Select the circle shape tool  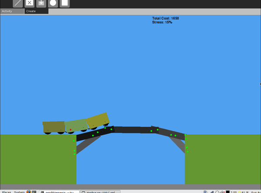53,3
